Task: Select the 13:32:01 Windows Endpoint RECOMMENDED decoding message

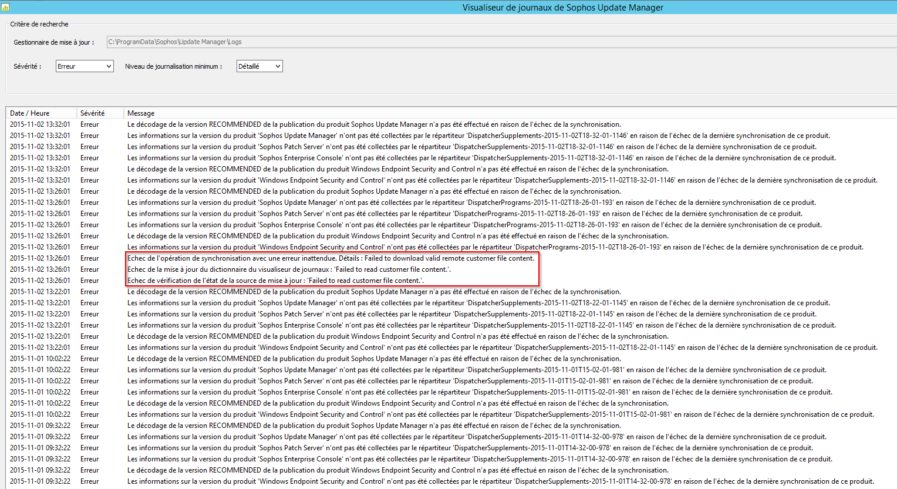Action: pyautogui.click(x=398, y=169)
